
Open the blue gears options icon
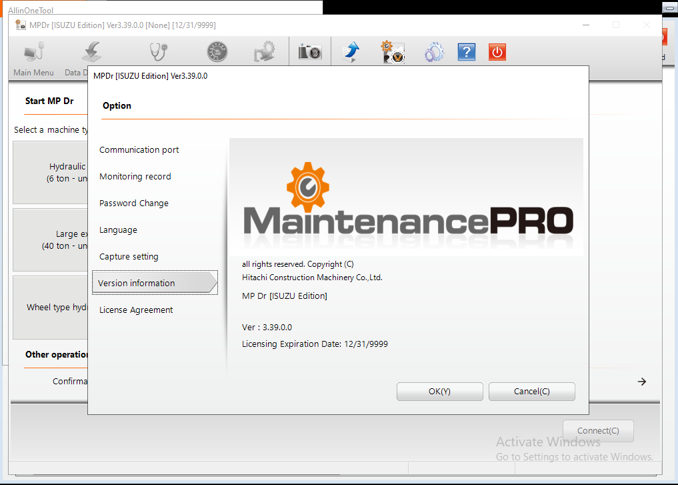[434, 52]
